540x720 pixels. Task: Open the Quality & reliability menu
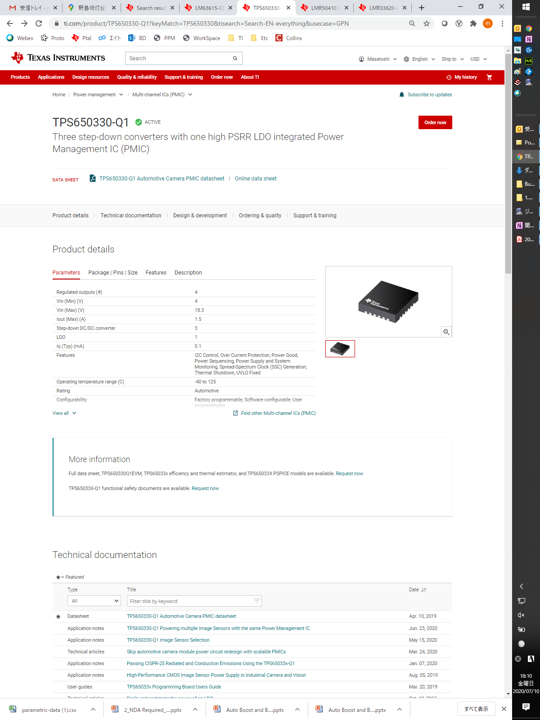pyautogui.click(x=137, y=77)
